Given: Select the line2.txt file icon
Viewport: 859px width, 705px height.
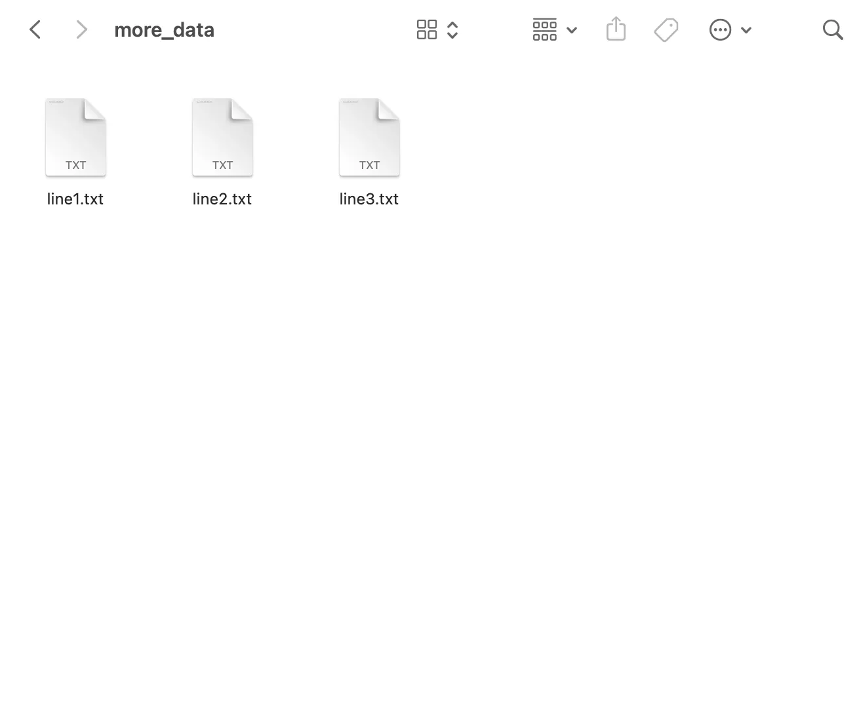Looking at the screenshot, I should (x=222, y=136).
